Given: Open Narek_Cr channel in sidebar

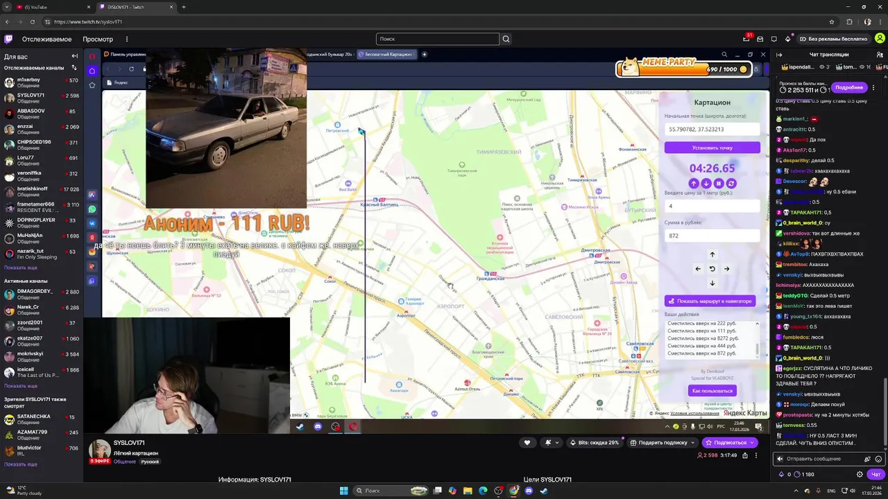Looking at the screenshot, I should click(42, 310).
